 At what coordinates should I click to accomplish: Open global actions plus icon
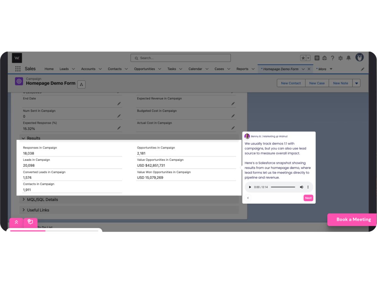point(317,58)
